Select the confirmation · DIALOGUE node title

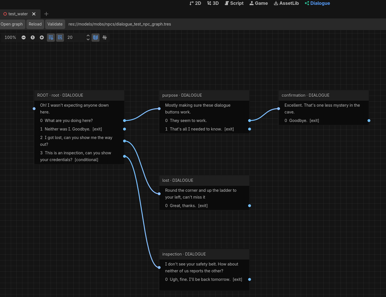tap(306, 95)
